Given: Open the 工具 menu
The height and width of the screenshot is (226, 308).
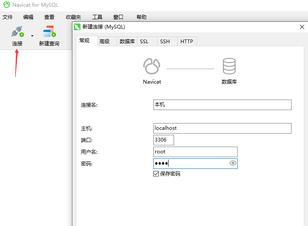Looking at the screenshot, I should (x=97, y=17).
